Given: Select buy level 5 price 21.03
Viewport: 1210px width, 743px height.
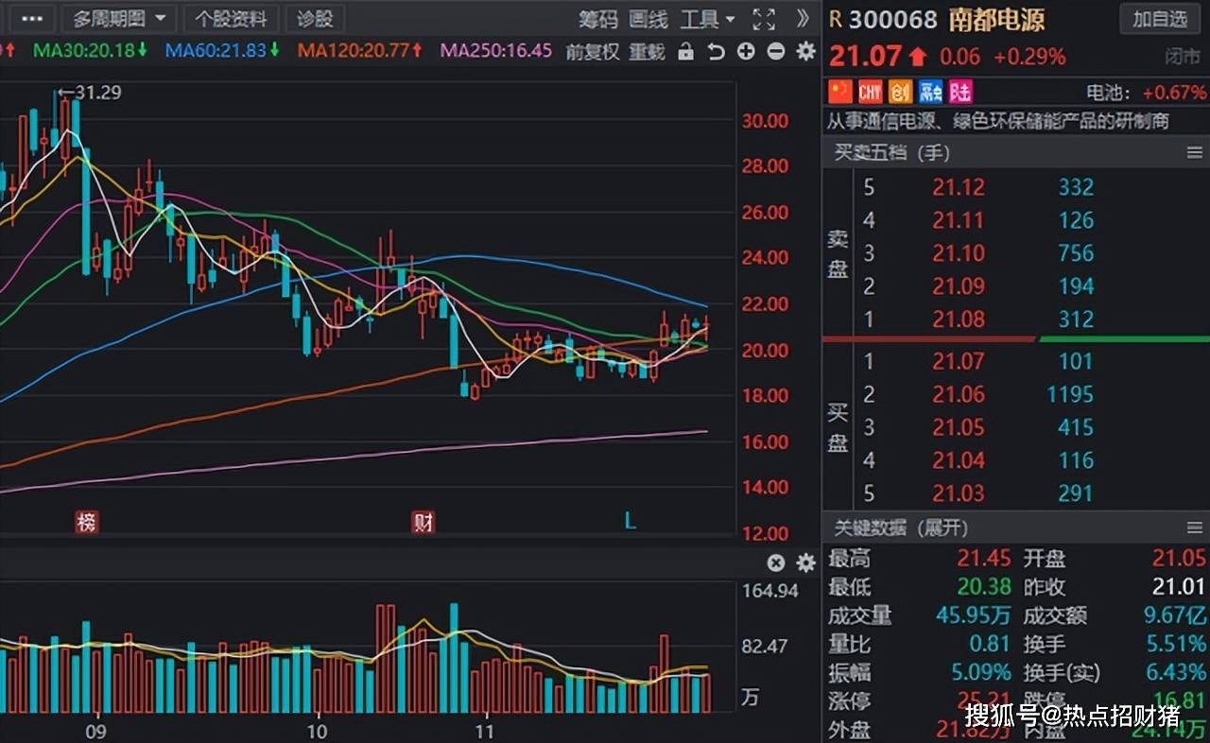Looking at the screenshot, I should 959,493.
